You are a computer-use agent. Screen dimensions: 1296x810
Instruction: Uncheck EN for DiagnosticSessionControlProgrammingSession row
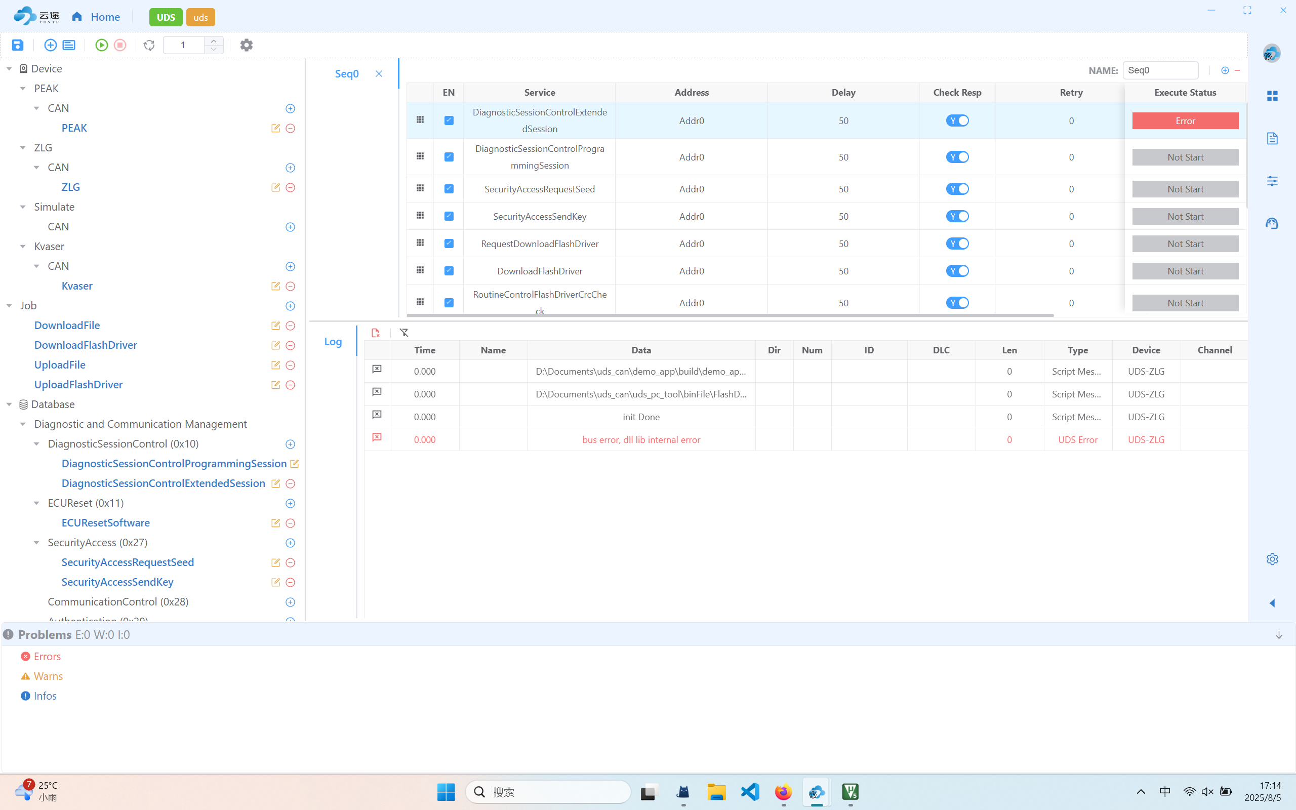449,157
